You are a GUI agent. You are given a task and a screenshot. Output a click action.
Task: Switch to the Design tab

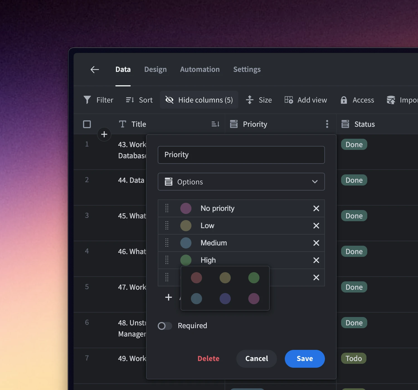tap(155, 69)
